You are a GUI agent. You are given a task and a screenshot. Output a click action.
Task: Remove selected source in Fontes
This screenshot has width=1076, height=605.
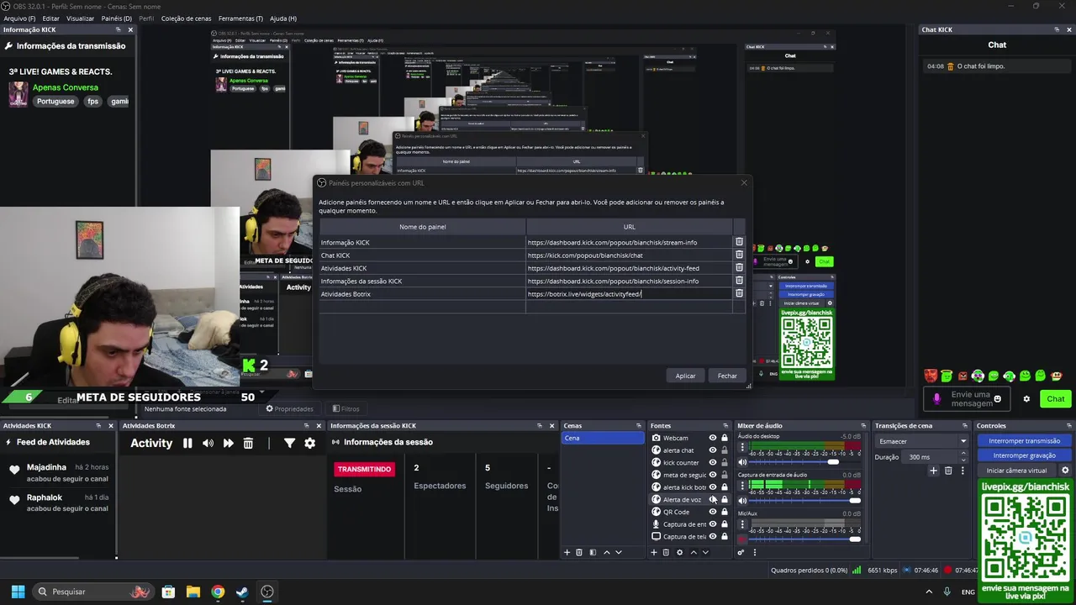pyautogui.click(x=666, y=552)
